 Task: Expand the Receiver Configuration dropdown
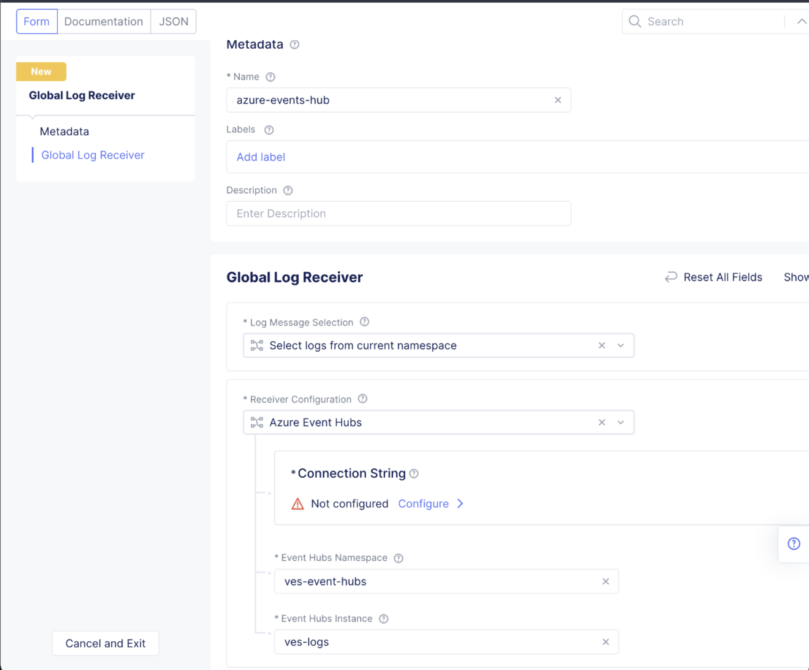[x=621, y=423]
